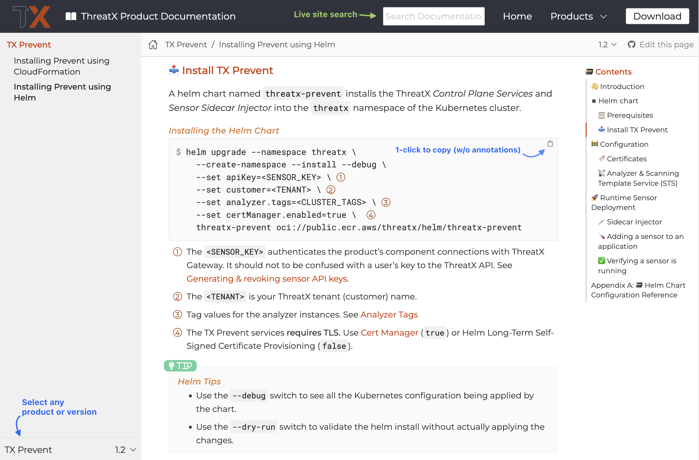Click the home icon in the breadcrumb

tap(153, 44)
